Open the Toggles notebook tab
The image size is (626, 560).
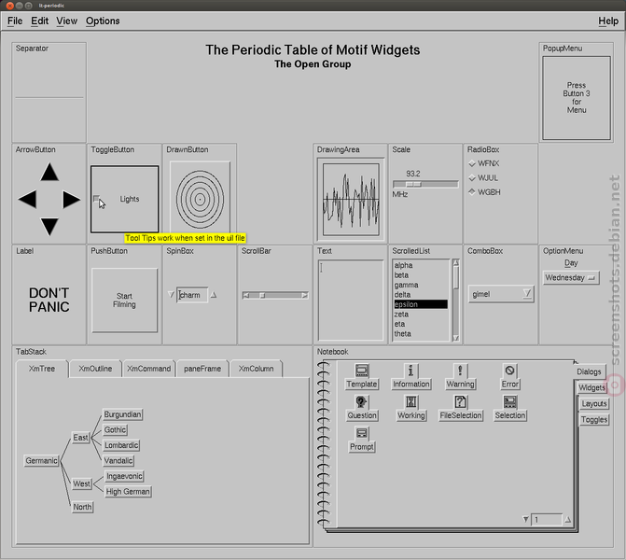[594, 419]
